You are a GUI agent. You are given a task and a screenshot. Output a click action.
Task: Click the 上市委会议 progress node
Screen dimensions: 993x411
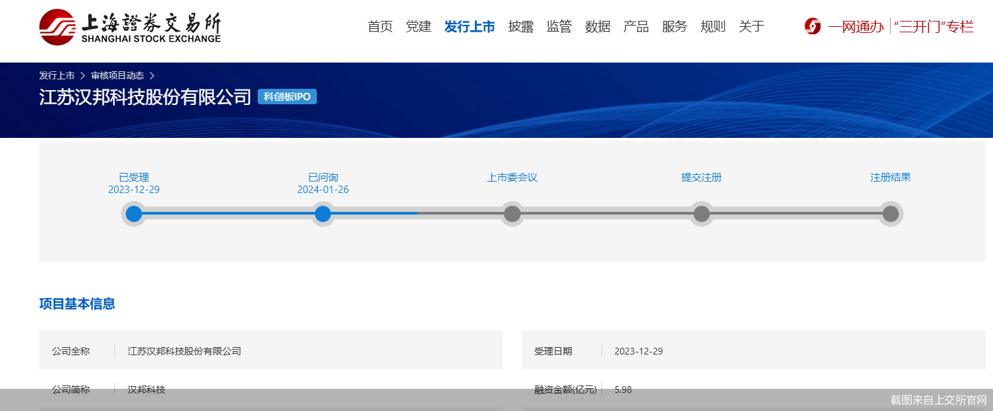coord(512,214)
